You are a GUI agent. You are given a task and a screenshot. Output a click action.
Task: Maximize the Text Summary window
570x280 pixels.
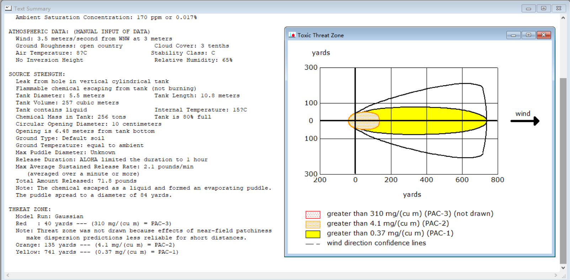click(544, 8)
